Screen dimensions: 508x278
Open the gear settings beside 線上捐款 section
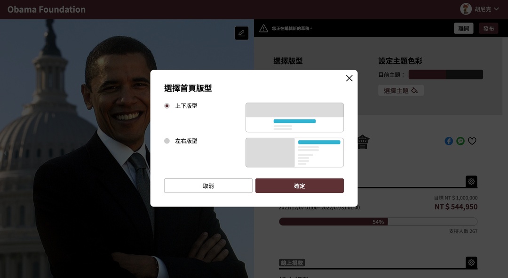(x=471, y=262)
